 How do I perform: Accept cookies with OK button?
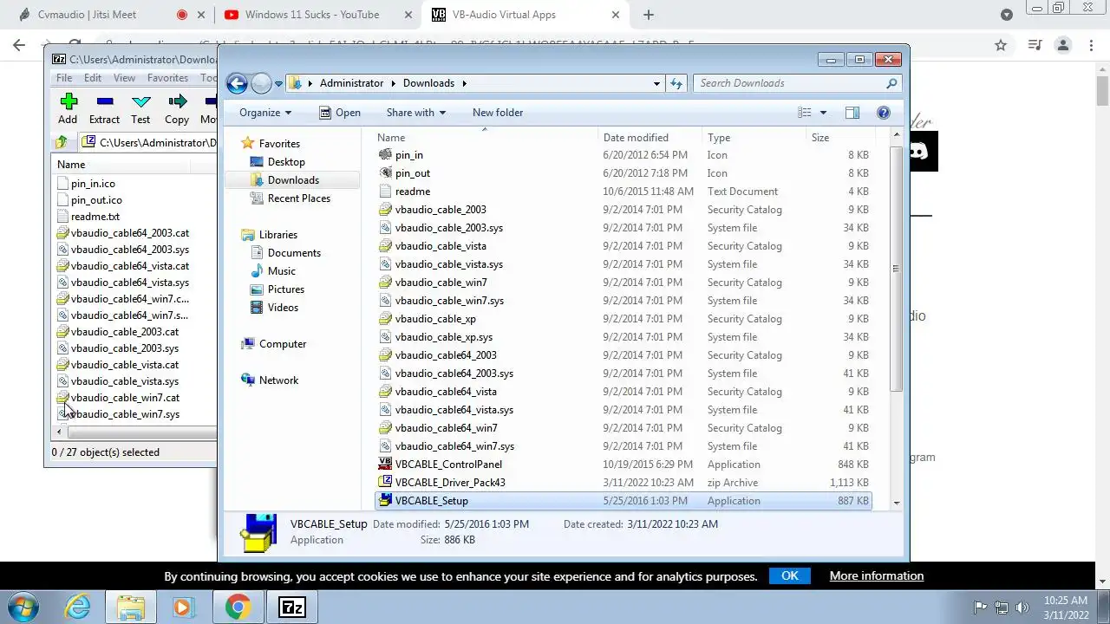coord(789,575)
